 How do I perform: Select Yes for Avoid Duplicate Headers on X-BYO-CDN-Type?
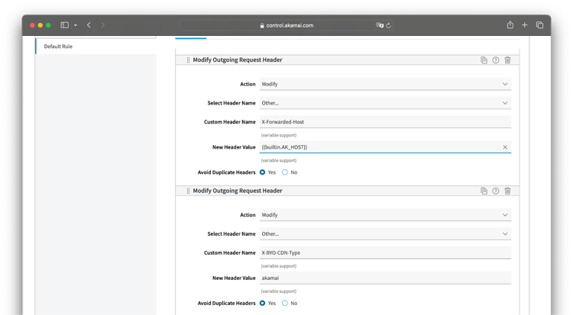[x=262, y=304]
